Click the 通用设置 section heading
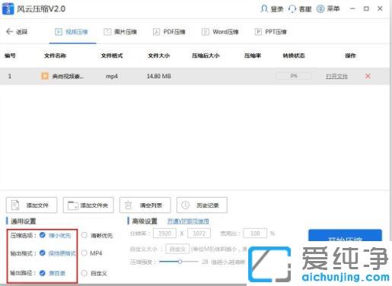The width and height of the screenshot is (392, 286). coord(23,221)
